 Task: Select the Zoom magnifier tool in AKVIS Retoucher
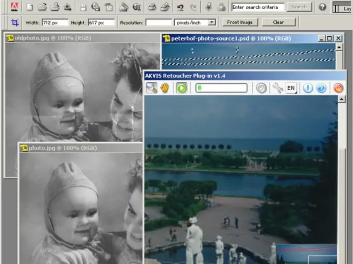(151, 88)
